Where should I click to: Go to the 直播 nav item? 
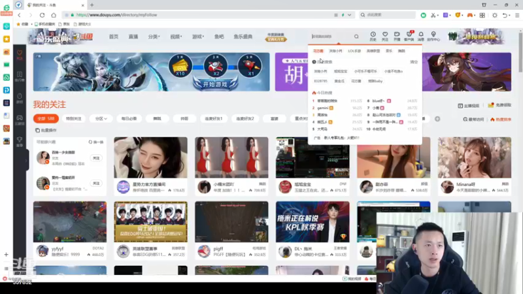pos(133,37)
